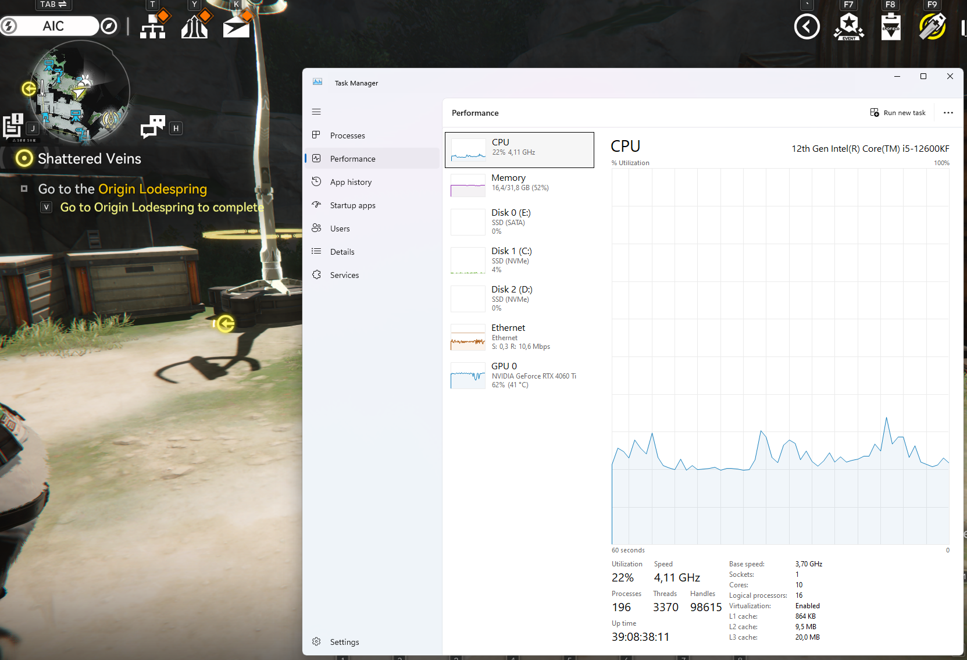Open the game's K-key mail icon

pyautogui.click(x=237, y=27)
